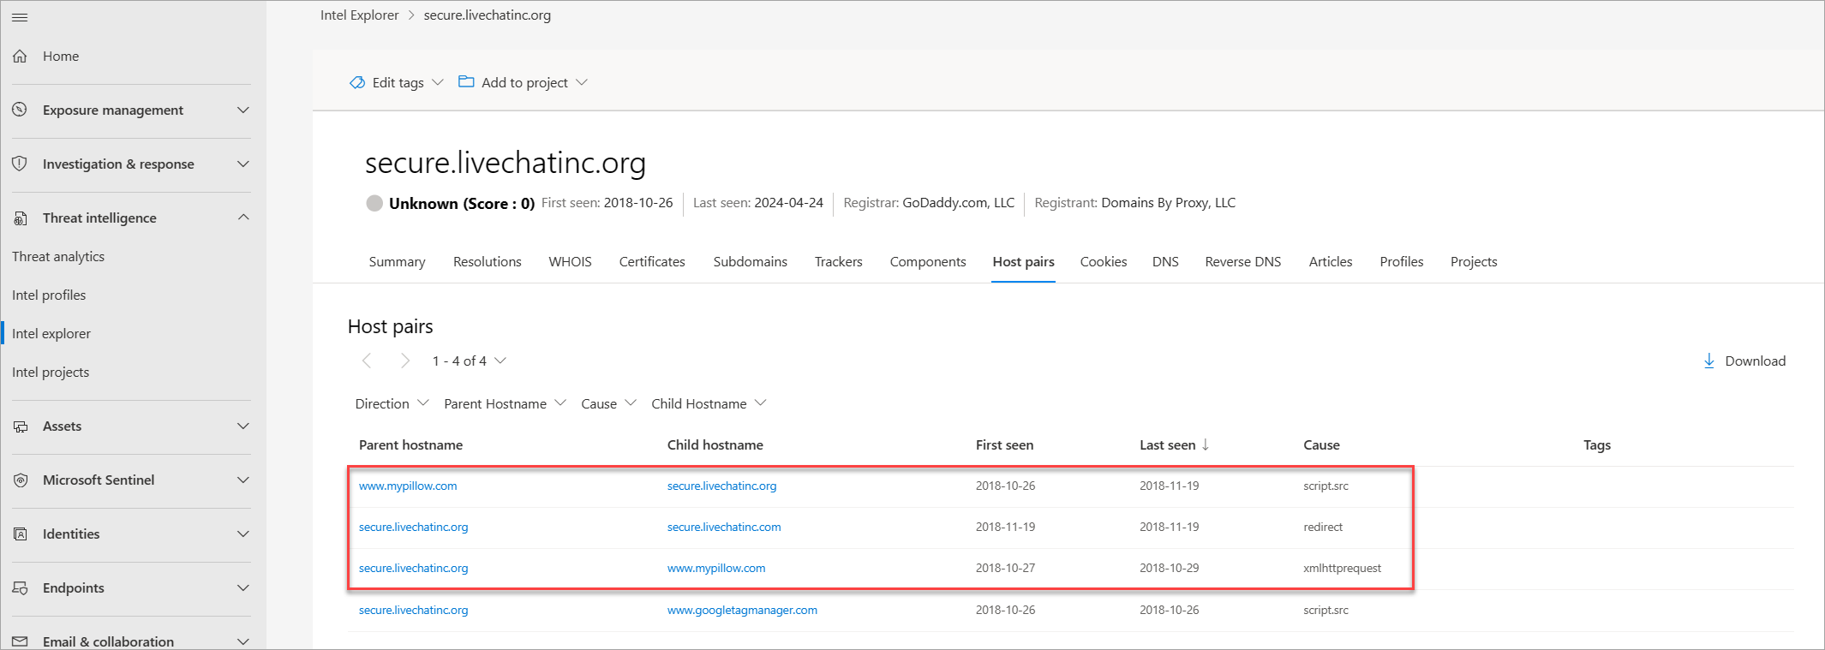Open the secure.livechatinc.com child hostname link
This screenshot has width=1825, height=650.
click(724, 528)
